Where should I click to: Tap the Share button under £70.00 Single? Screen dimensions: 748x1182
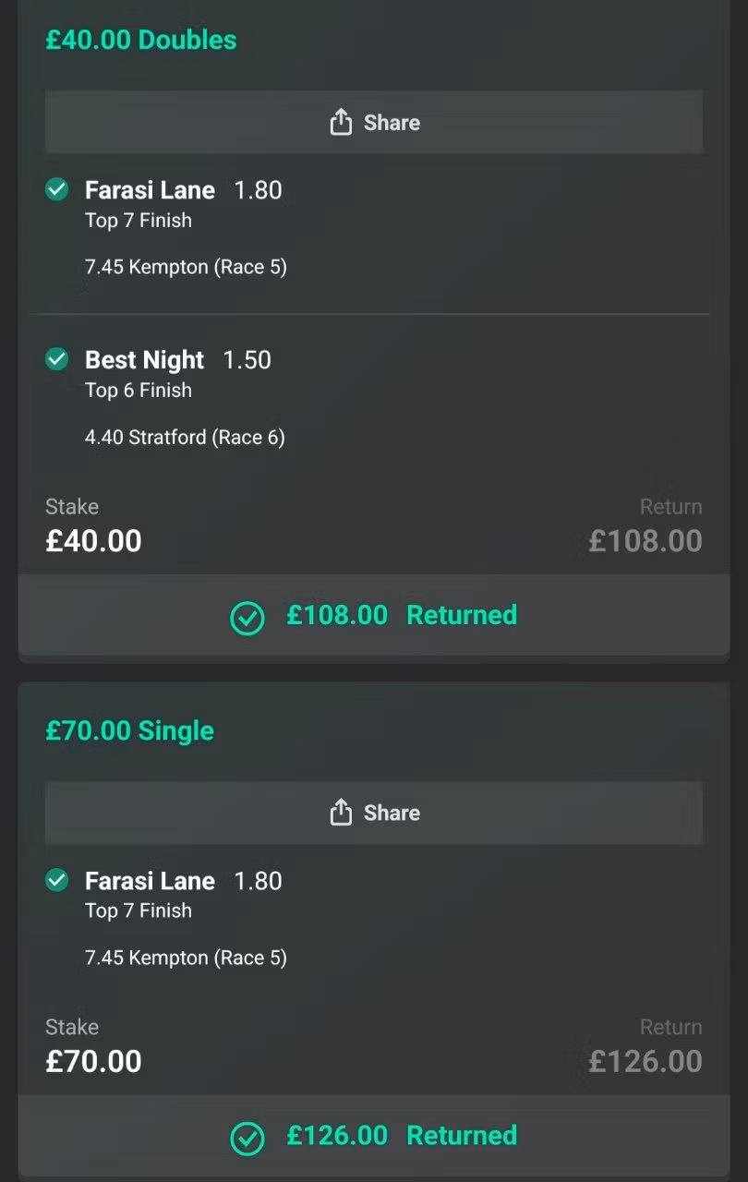coord(374,813)
